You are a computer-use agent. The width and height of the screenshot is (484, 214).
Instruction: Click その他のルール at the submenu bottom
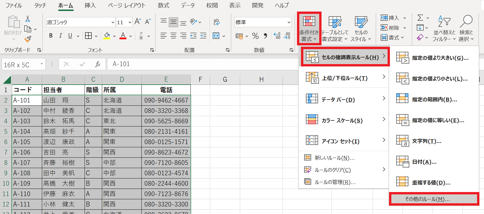pos(427,199)
